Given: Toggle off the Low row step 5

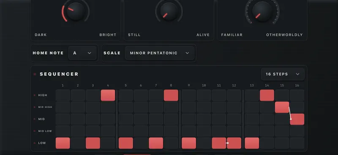Looking at the screenshot, I should 125,143.
